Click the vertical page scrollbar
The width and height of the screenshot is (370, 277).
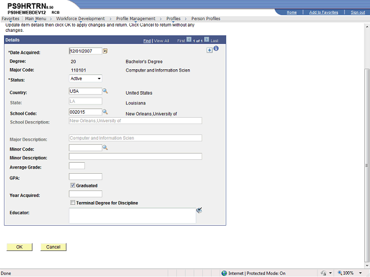tap(367, 166)
